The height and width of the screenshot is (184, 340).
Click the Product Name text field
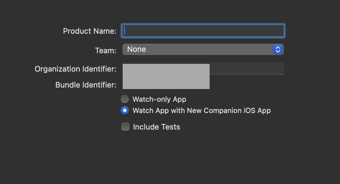(203, 31)
